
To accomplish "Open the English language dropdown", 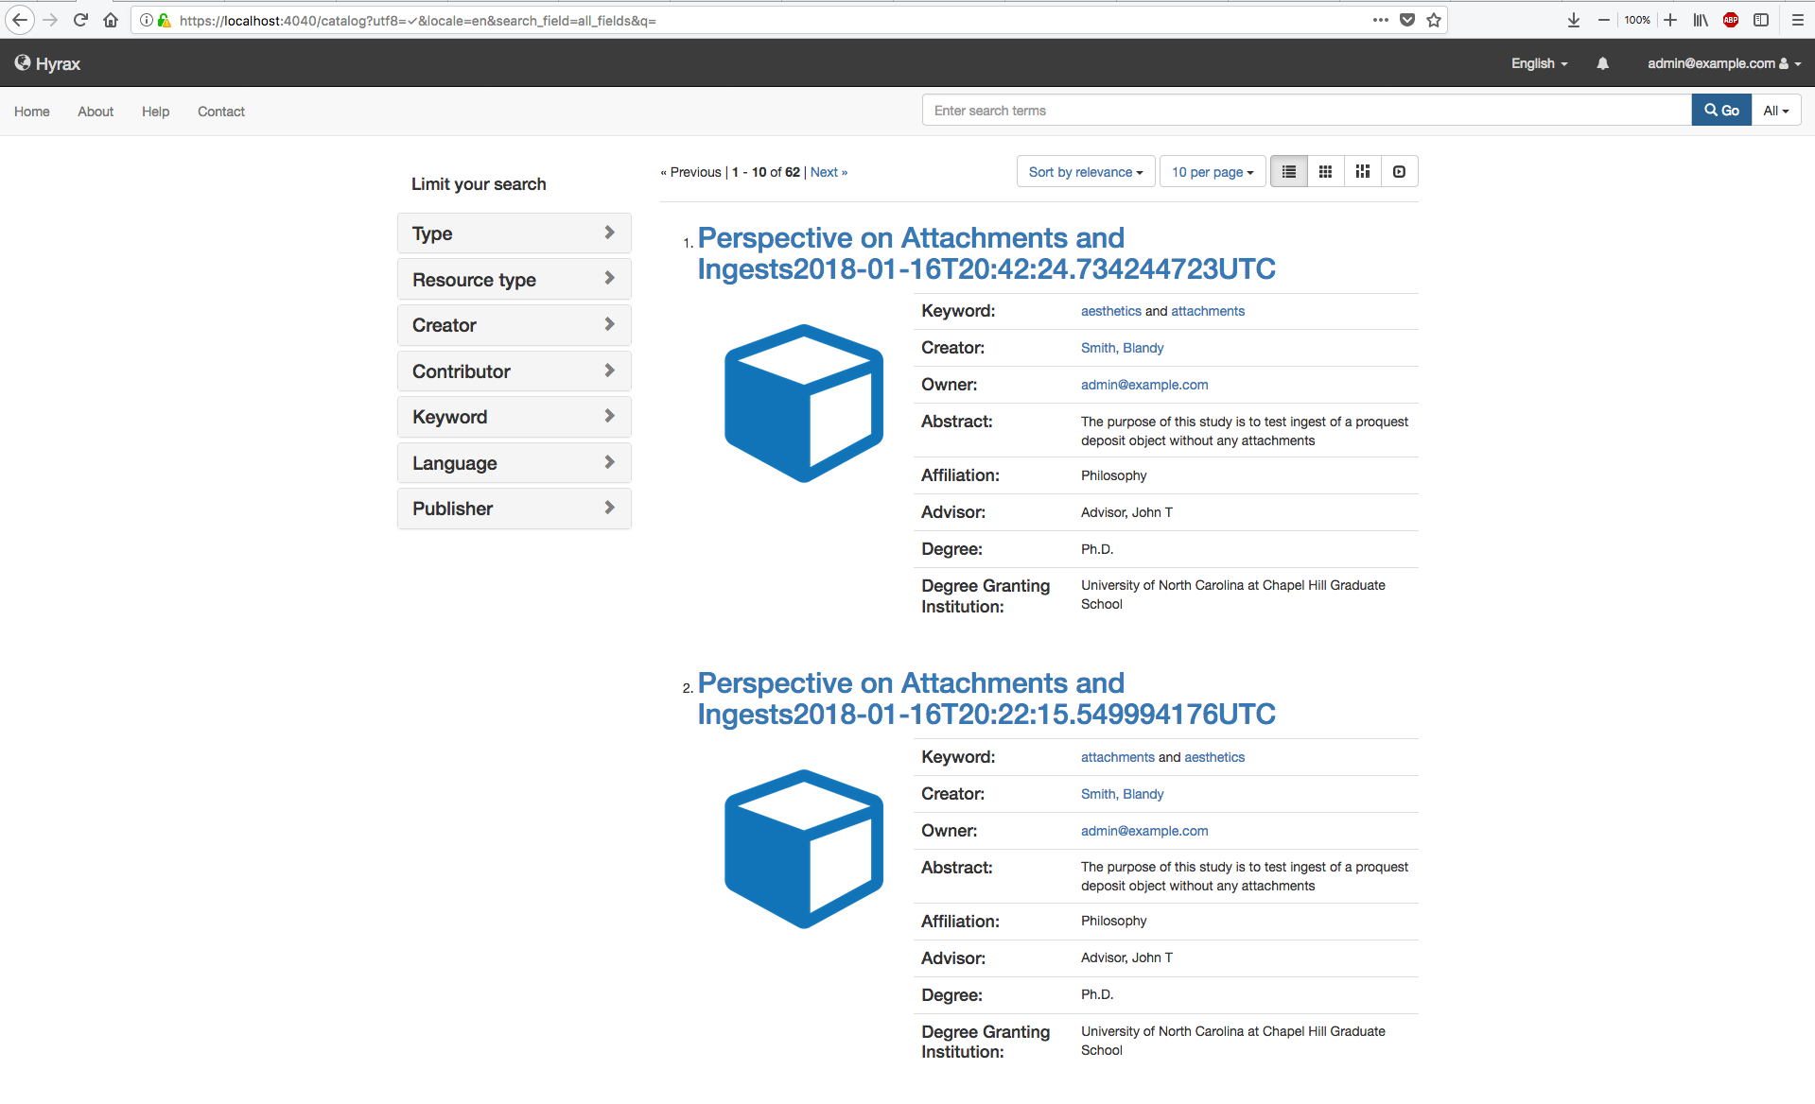I will point(1539,63).
